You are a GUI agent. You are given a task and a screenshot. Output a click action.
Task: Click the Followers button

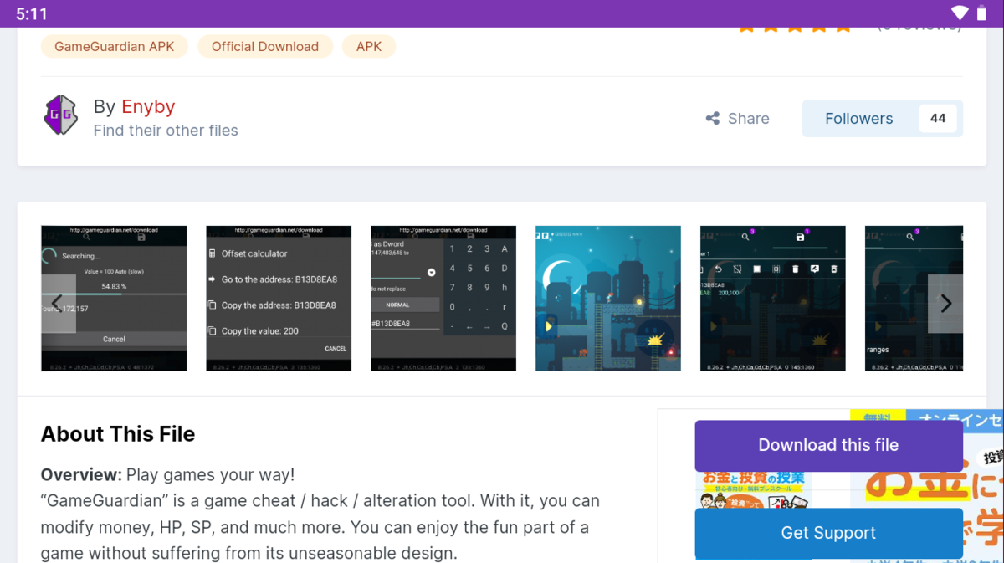click(858, 119)
